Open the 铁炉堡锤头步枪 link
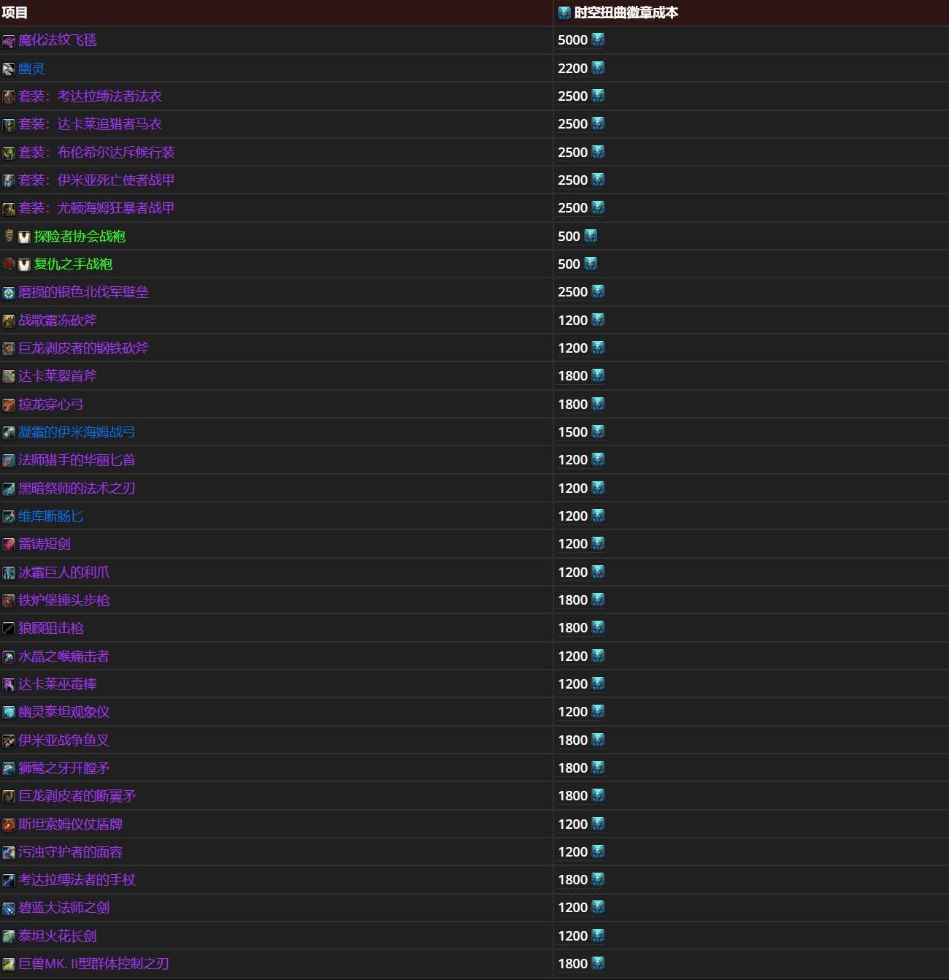Screen dimensions: 949x980 tap(64, 600)
